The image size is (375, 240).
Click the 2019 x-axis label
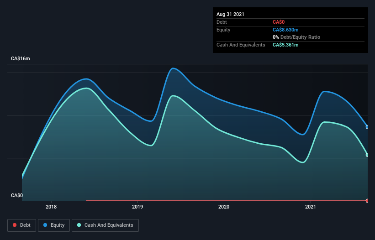click(137, 207)
